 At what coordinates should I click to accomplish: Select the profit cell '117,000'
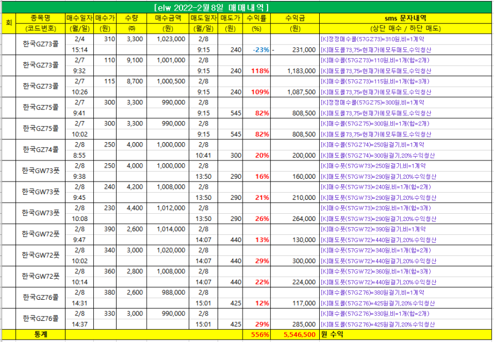[x=295, y=303]
